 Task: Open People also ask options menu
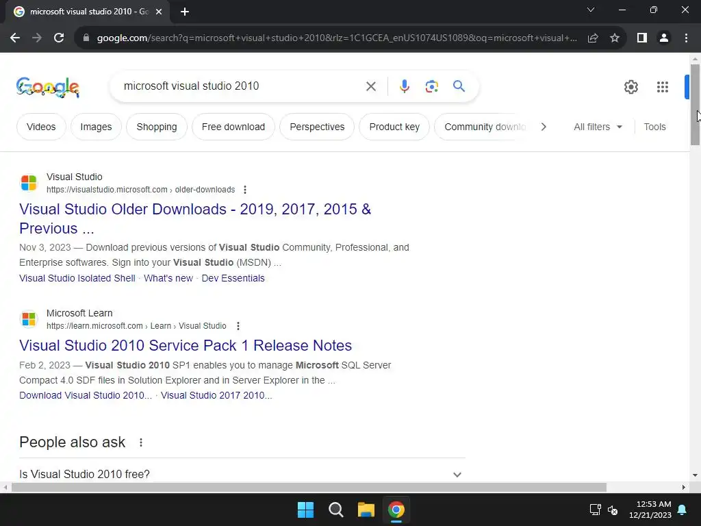pos(141,442)
